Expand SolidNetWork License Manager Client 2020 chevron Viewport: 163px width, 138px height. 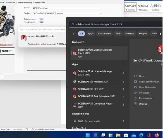pos(124,73)
